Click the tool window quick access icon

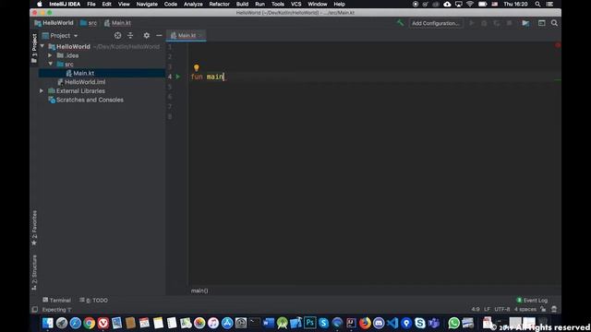point(35,310)
